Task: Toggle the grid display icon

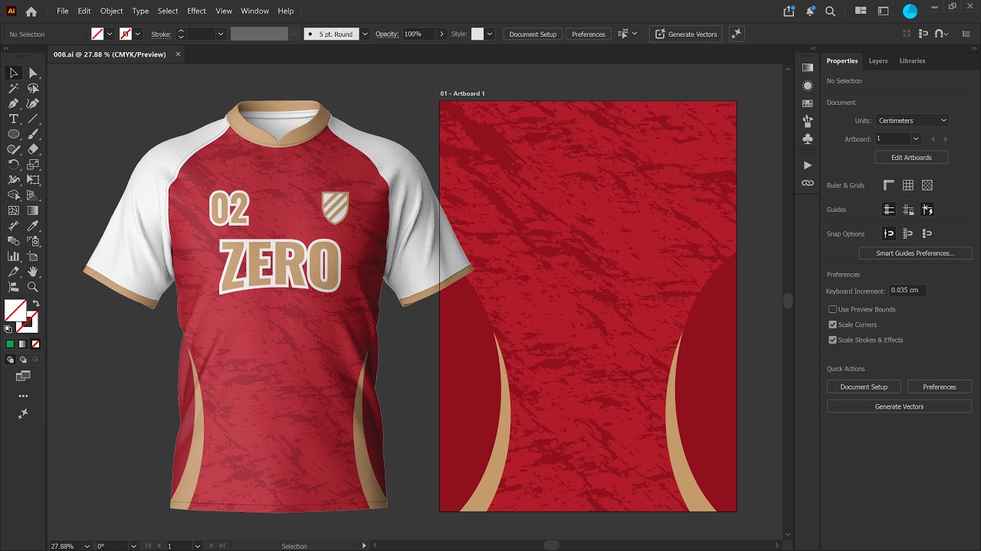Action: tap(907, 185)
